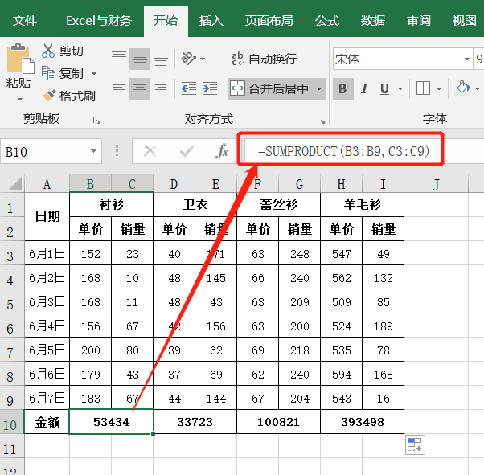Image resolution: width=484 pixels, height=475 pixels.
Task: Align cell text to left
Action: tap(119, 88)
